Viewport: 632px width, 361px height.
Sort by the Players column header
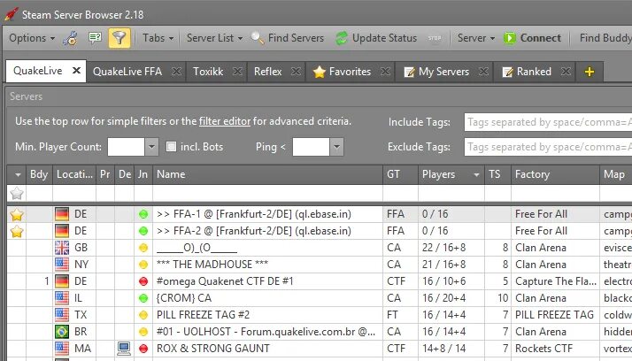(x=451, y=174)
